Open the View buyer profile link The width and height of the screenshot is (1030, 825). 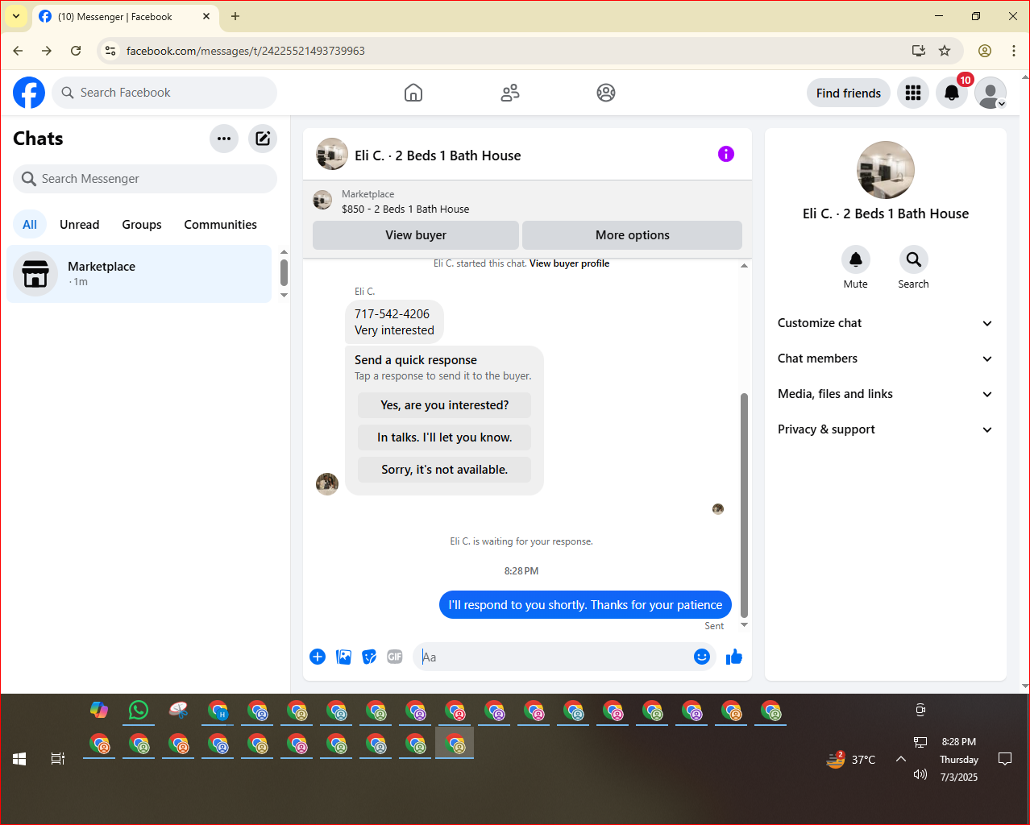(569, 263)
